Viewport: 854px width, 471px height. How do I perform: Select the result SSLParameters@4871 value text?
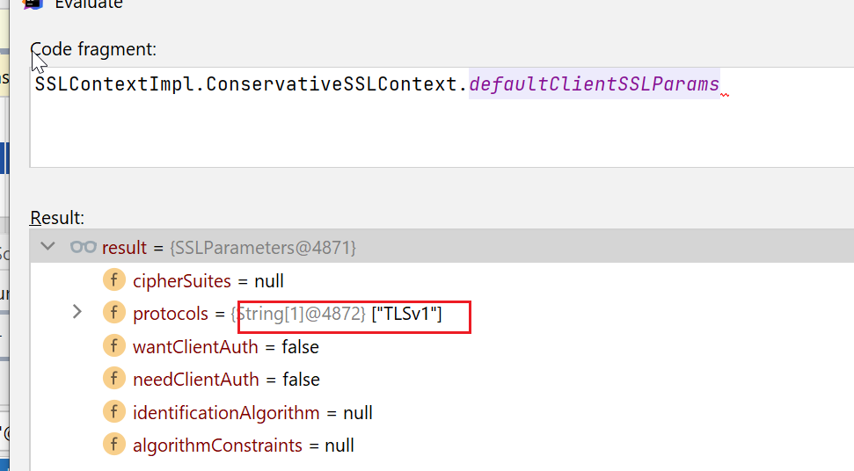[x=263, y=248]
